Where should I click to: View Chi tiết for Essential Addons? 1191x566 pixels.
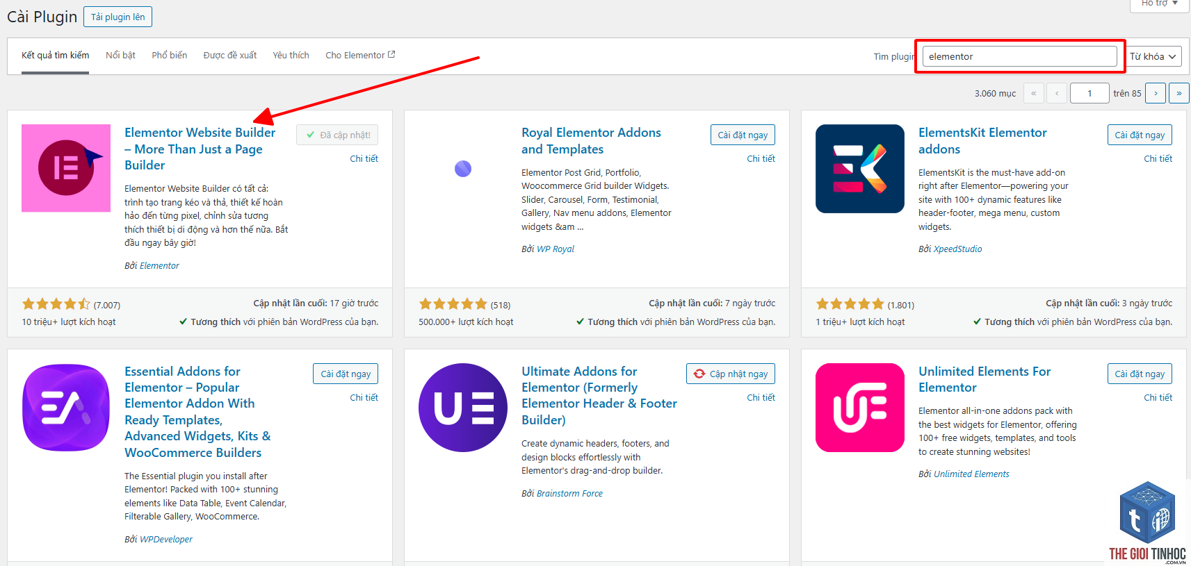click(x=364, y=397)
